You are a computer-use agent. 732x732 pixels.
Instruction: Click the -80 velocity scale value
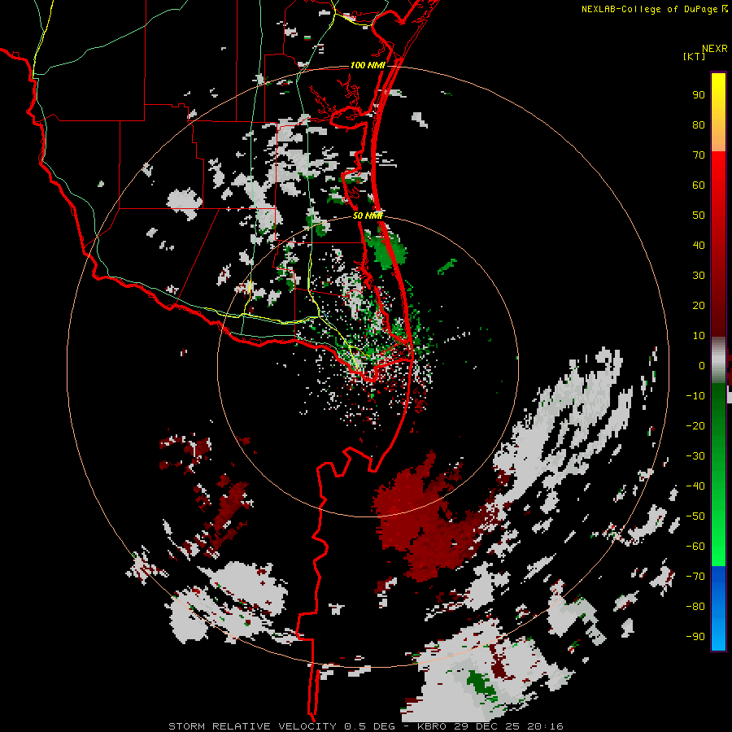click(695, 607)
